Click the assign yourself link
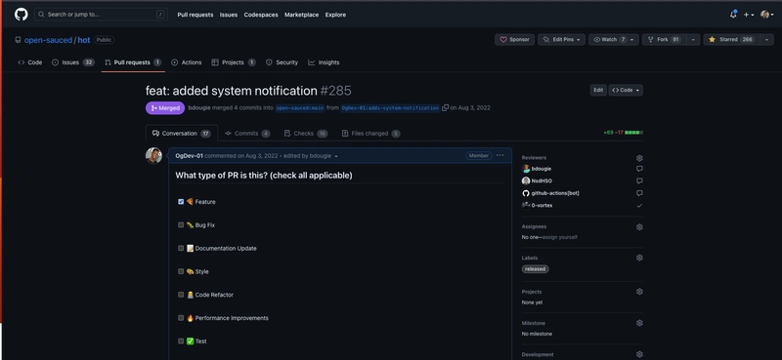Screen dimensions: 782x360 559,237
